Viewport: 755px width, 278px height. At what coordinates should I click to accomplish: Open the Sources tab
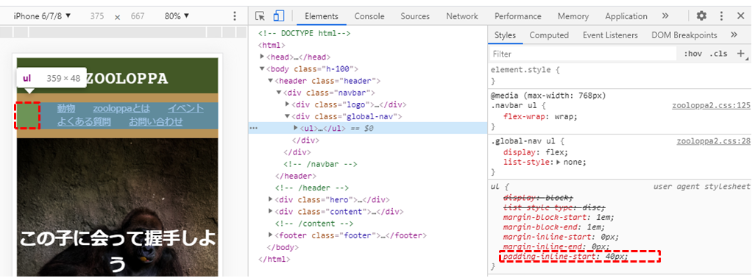click(x=415, y=16)
